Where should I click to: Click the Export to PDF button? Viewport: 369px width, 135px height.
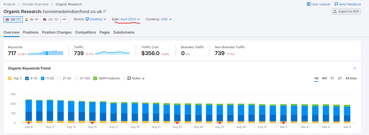(x=346, y=11)
